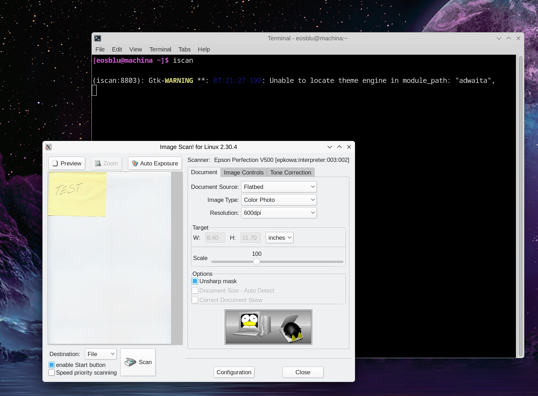Click the Close button in Image Scan
The image size is (538, 396).
coord(303,372)
